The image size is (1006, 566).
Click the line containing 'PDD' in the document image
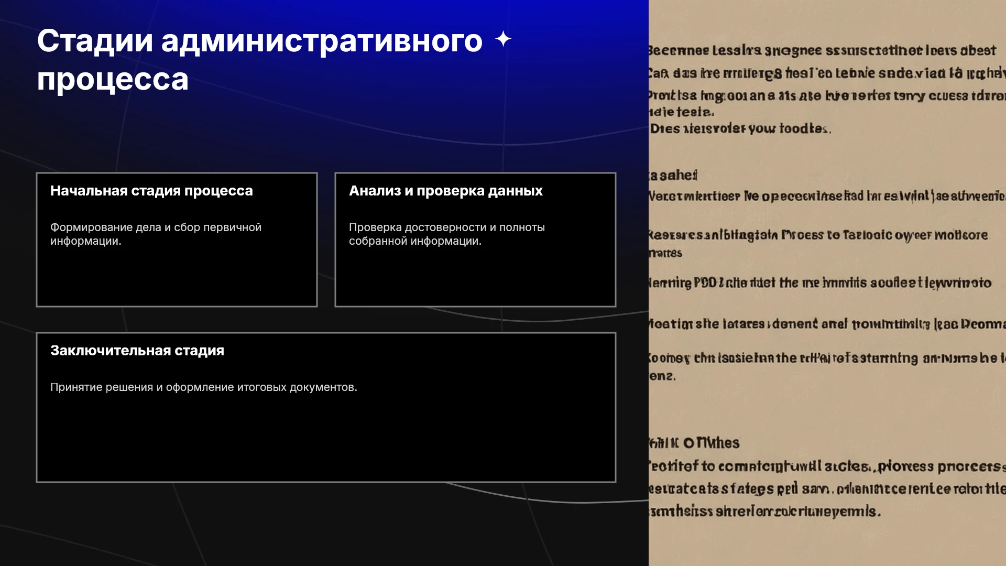click(820, 283)
